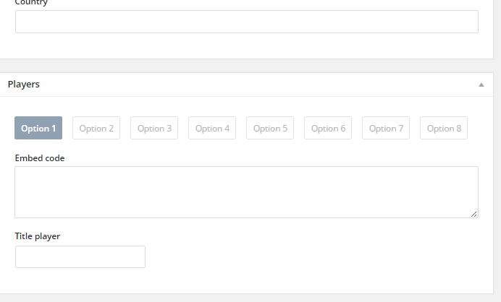501x302 pixels.
Task: Go to the Option 4 tab
Action: 212,129
